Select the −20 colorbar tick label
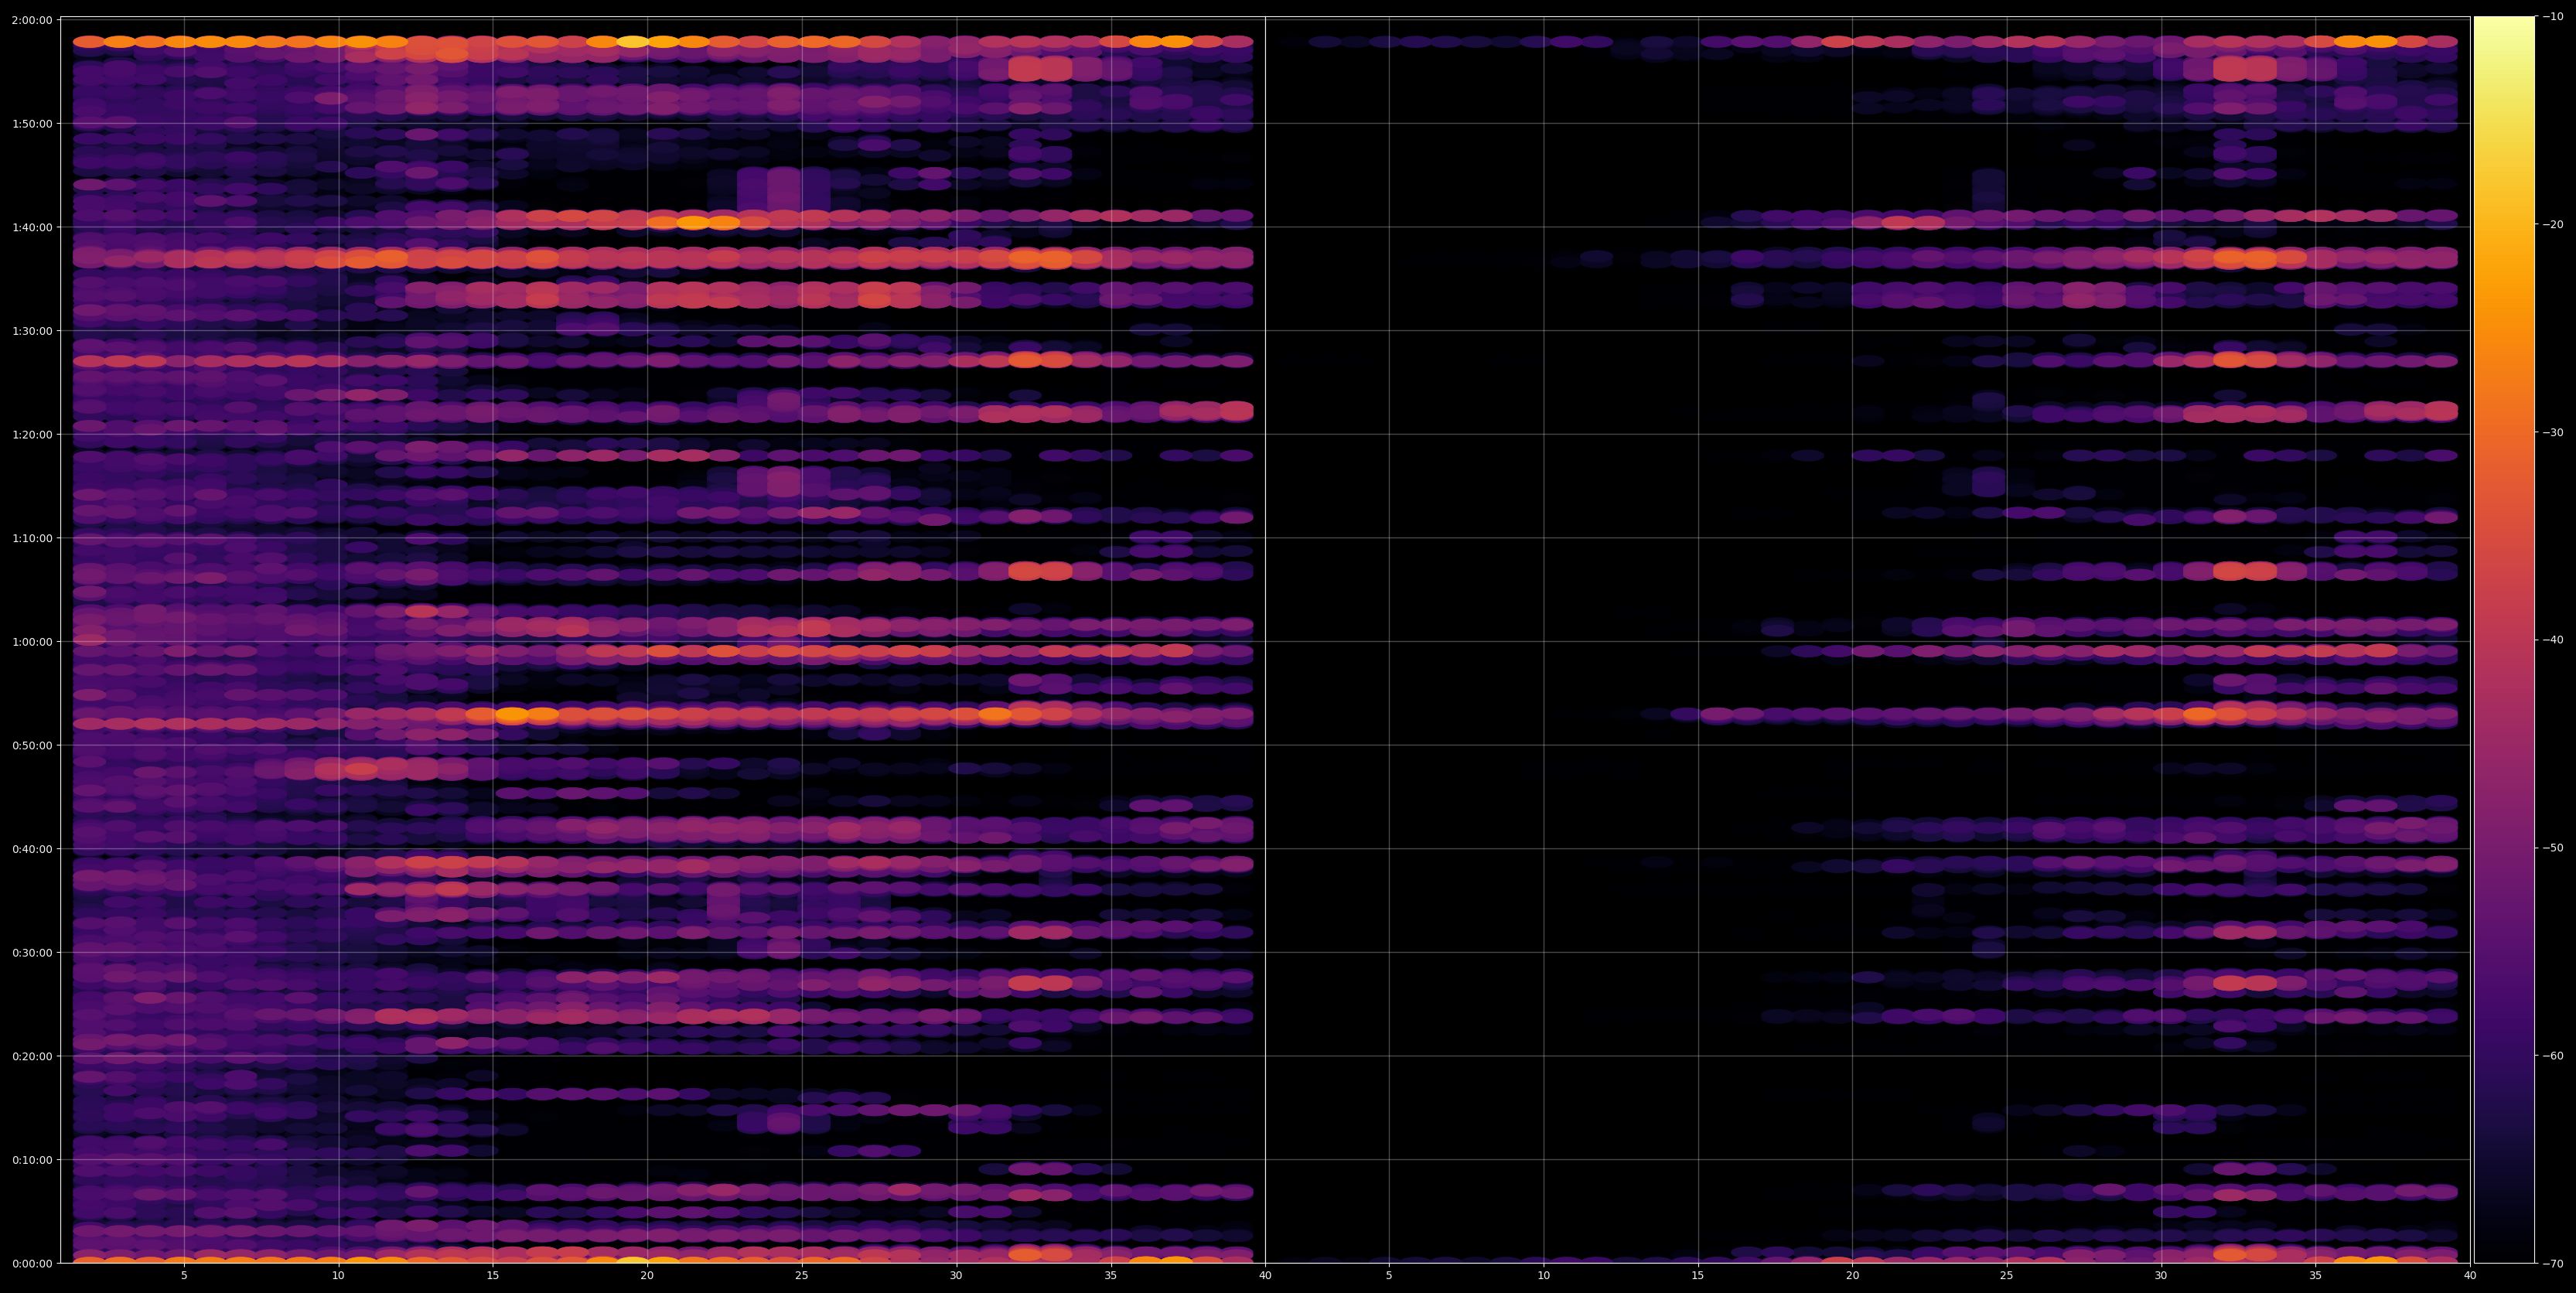Image resolution: width=2576 pixels, height=1293 pixels. pos(2553,225)
